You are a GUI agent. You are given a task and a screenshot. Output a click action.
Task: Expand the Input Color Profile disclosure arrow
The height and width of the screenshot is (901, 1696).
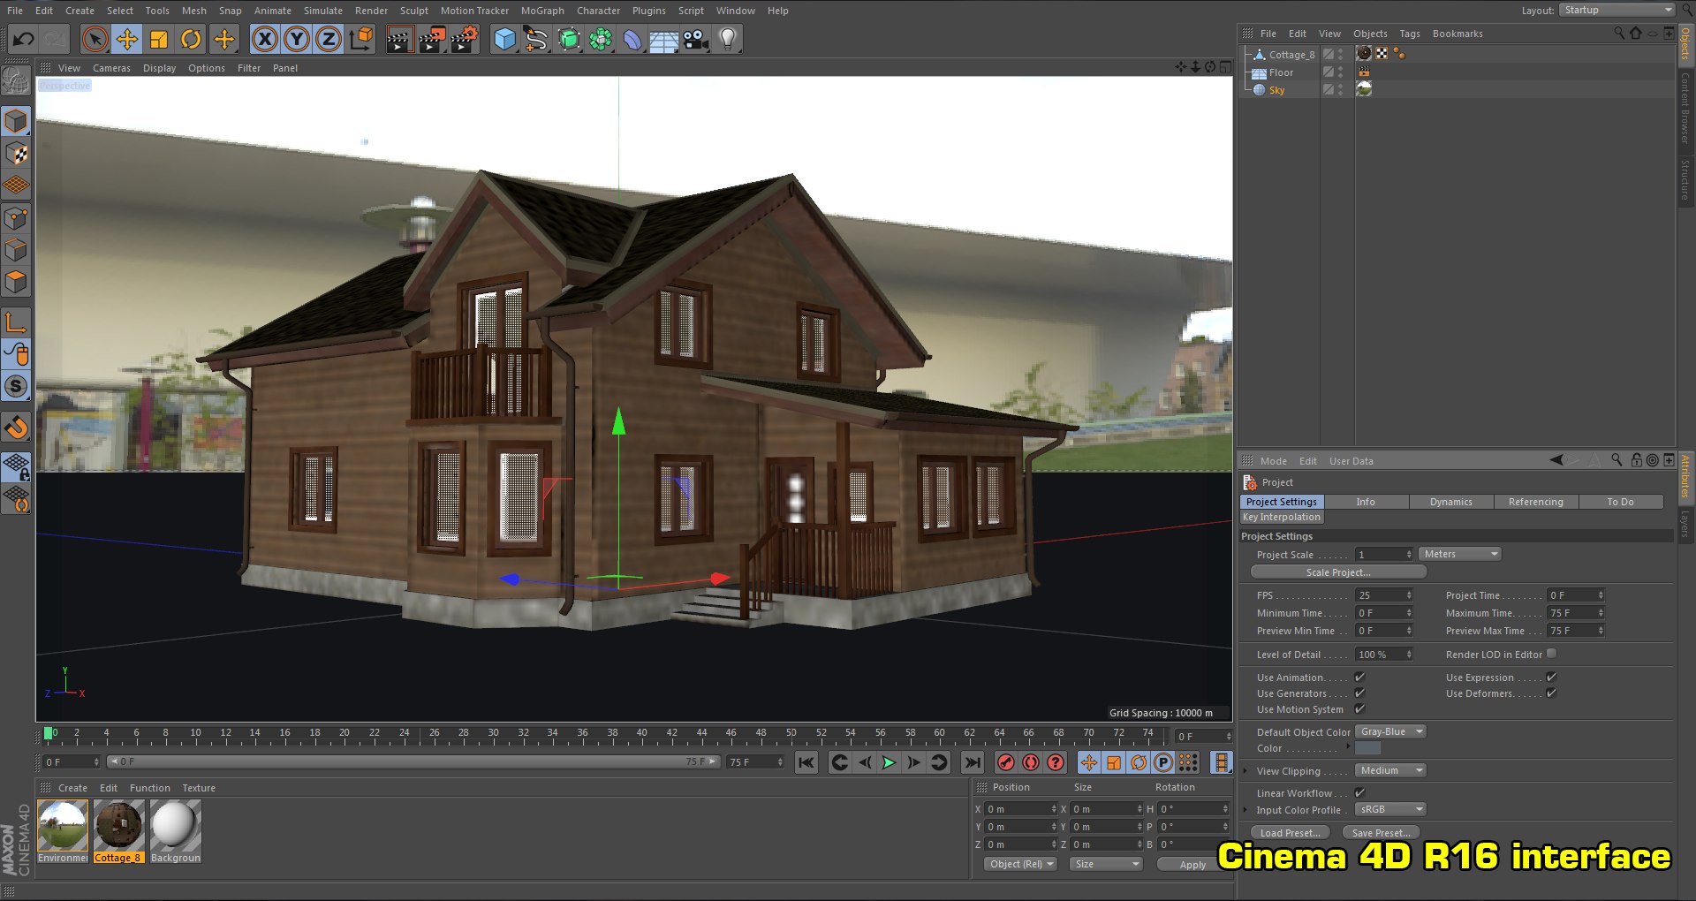(1245, 810)
